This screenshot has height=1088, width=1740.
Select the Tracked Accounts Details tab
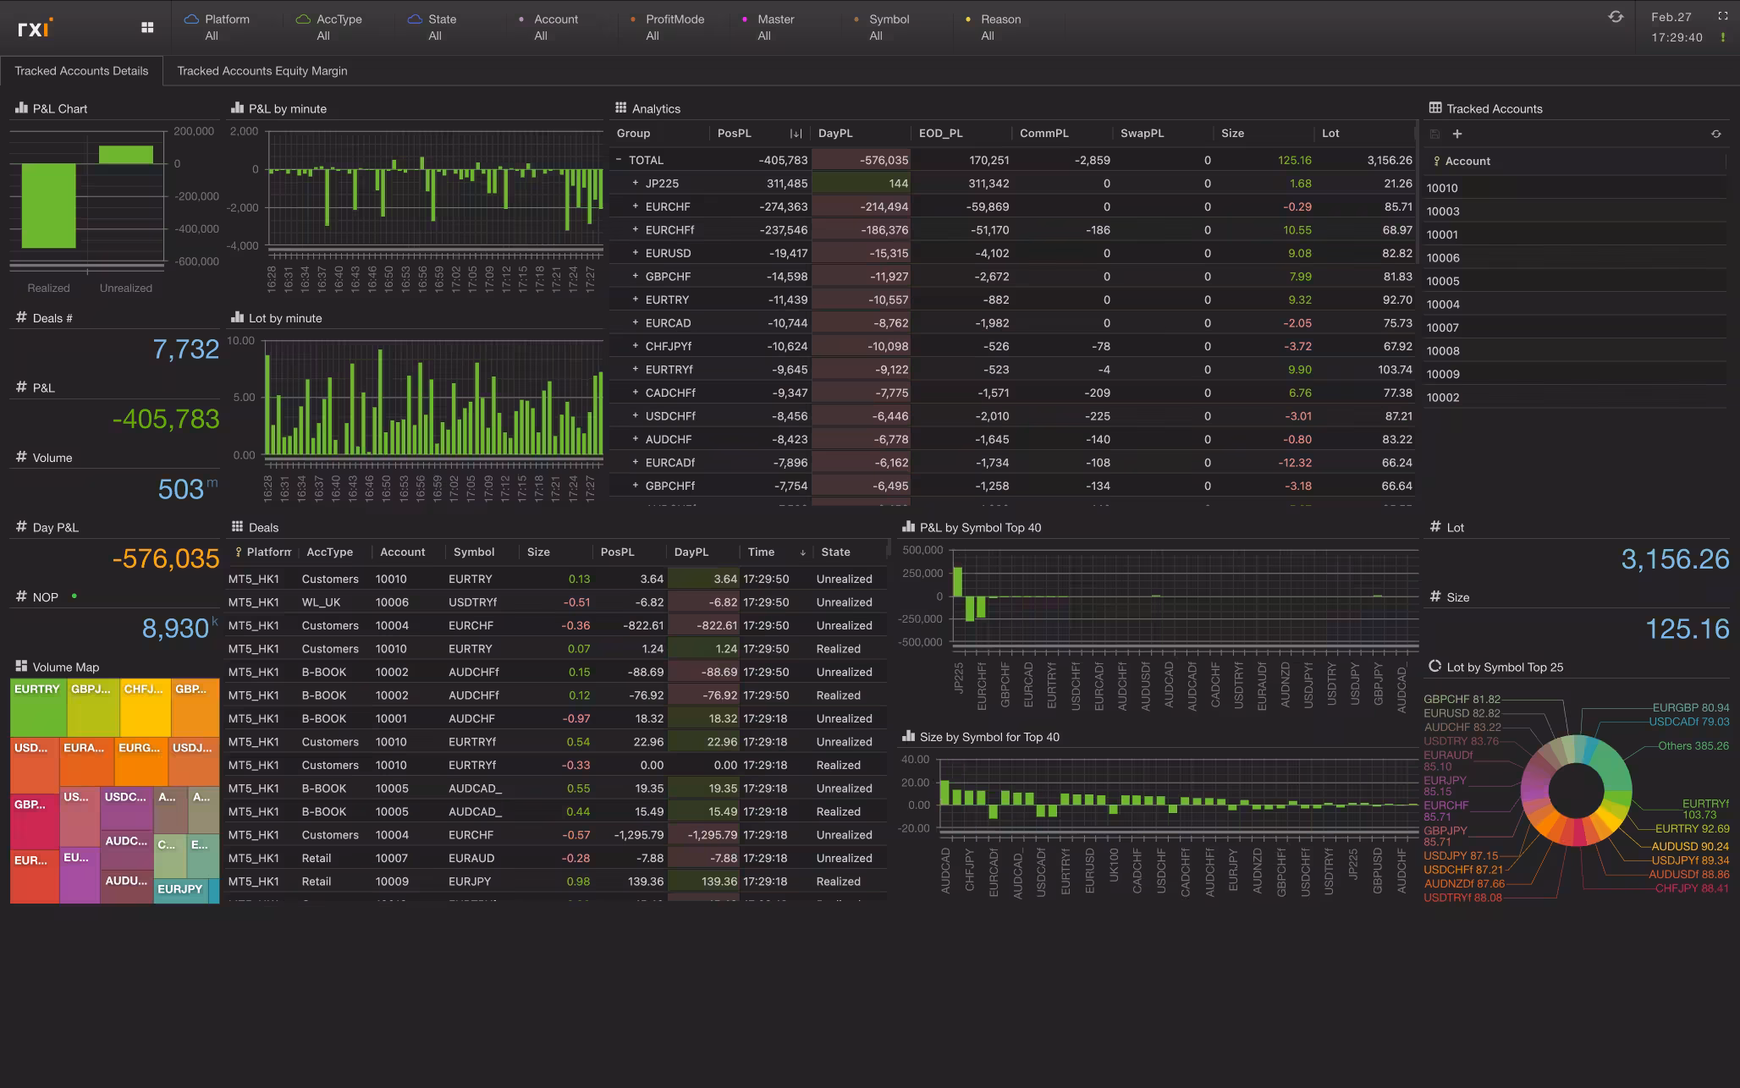(x=81, y=71)
